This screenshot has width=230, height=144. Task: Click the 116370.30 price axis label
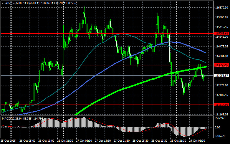pos(221,7)
